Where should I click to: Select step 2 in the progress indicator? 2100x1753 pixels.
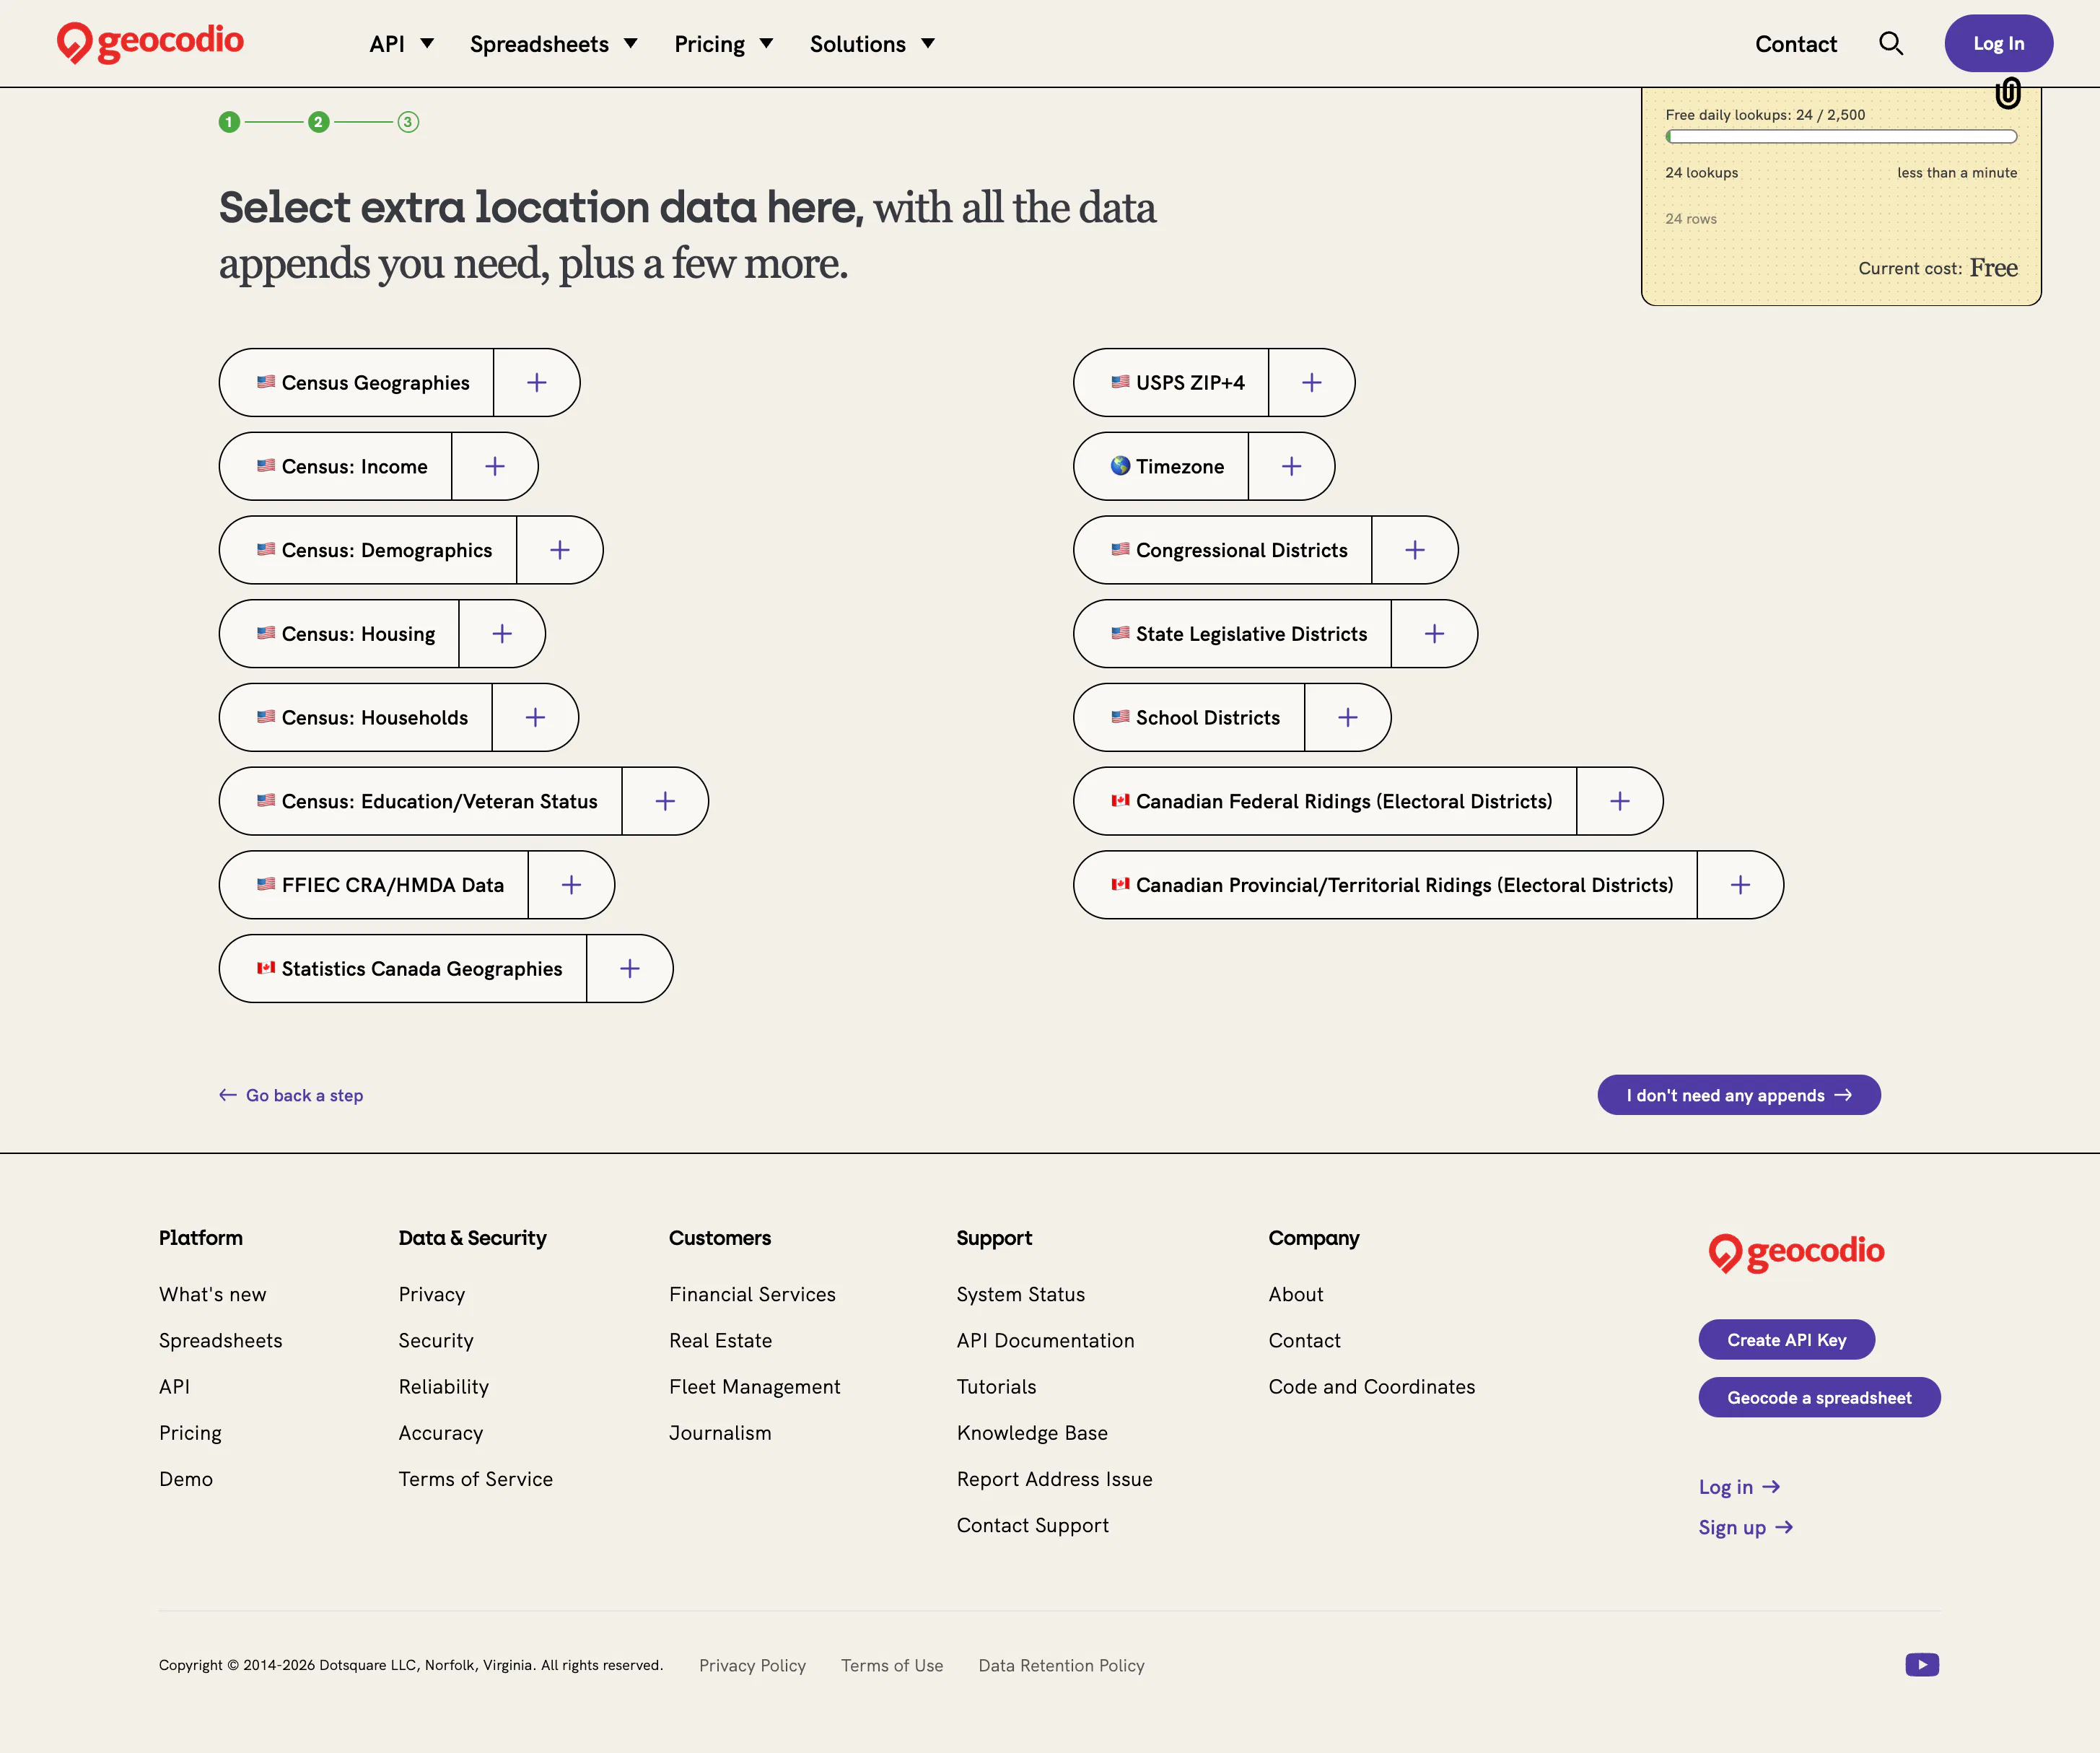tap(318, 122)
